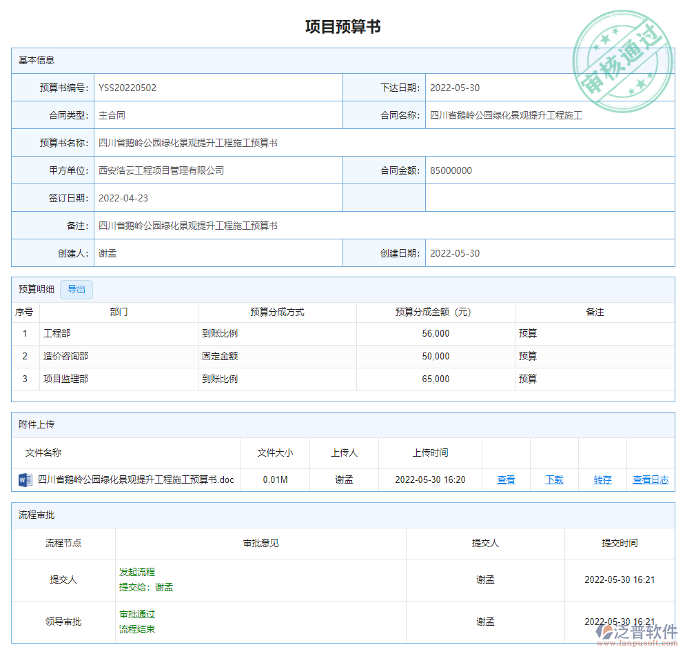Click 转存 to save the attachment elsewhere

pos(601,479)
